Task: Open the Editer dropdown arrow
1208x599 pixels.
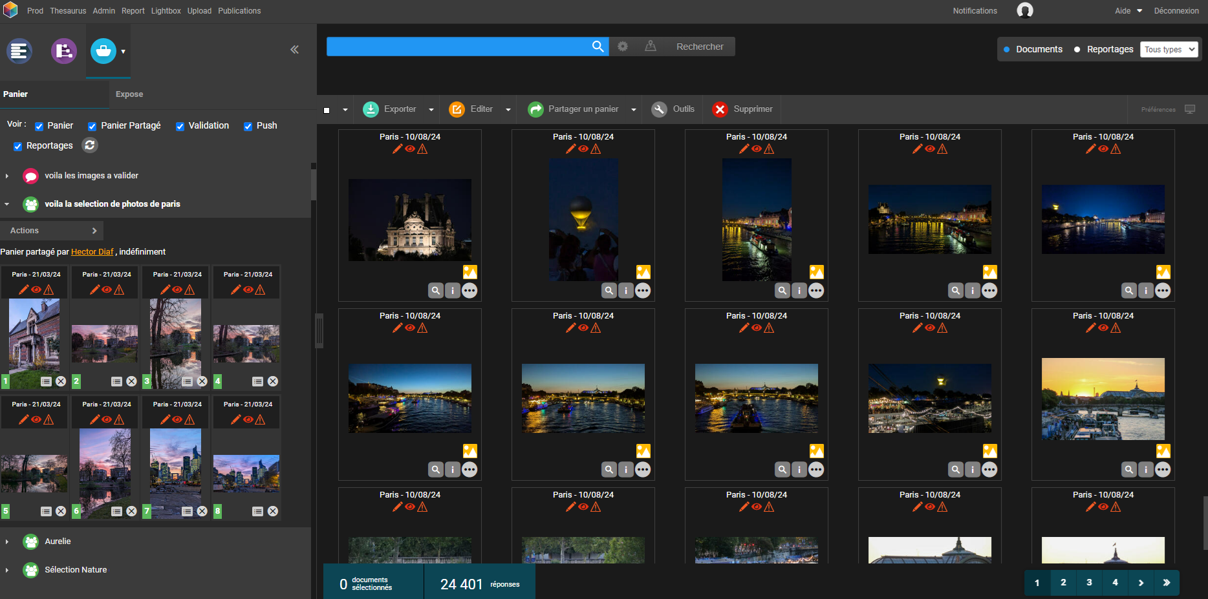Action: pos(508,110)
